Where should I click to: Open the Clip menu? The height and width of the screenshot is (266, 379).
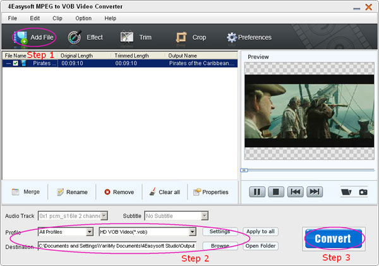57,18
